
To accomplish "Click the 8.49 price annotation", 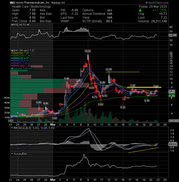I will click(103, 82).
